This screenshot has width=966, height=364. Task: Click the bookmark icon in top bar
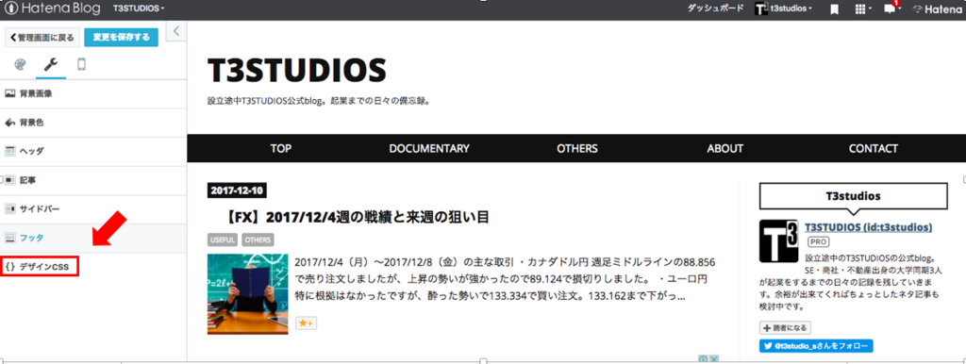tap(834, 9)
